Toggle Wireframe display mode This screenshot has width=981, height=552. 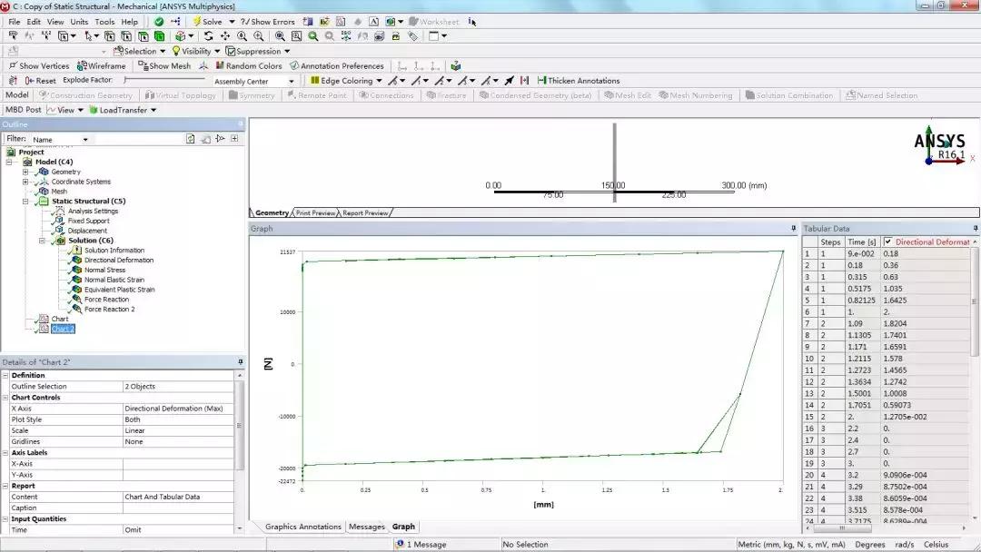click(x=83, y=66)
